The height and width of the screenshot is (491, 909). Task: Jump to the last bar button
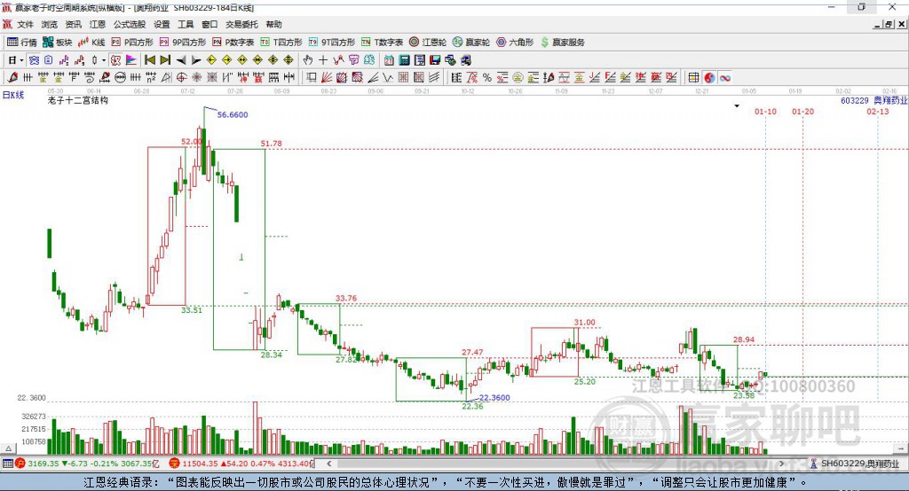point(165,60)
